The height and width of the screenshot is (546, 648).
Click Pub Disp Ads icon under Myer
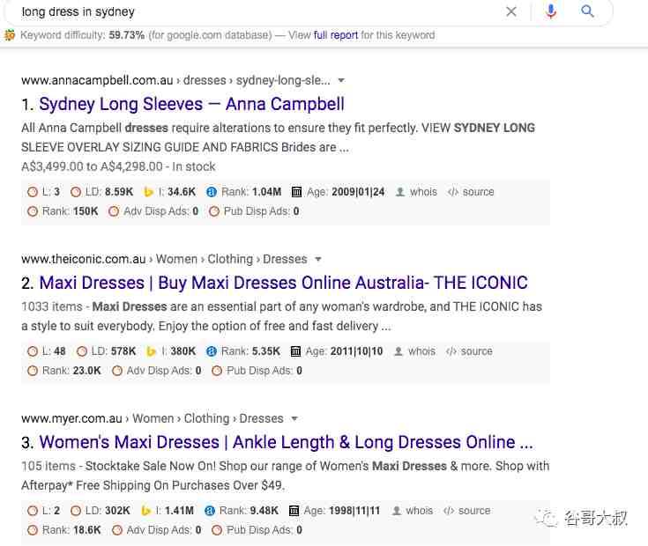[217, 530]
